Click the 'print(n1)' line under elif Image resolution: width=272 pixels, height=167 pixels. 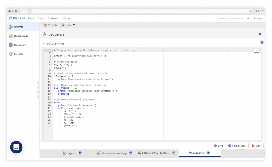click(64, 94)
